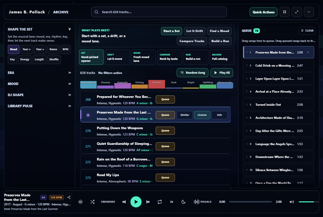Click the search magnifier icon

coord(96,12)
